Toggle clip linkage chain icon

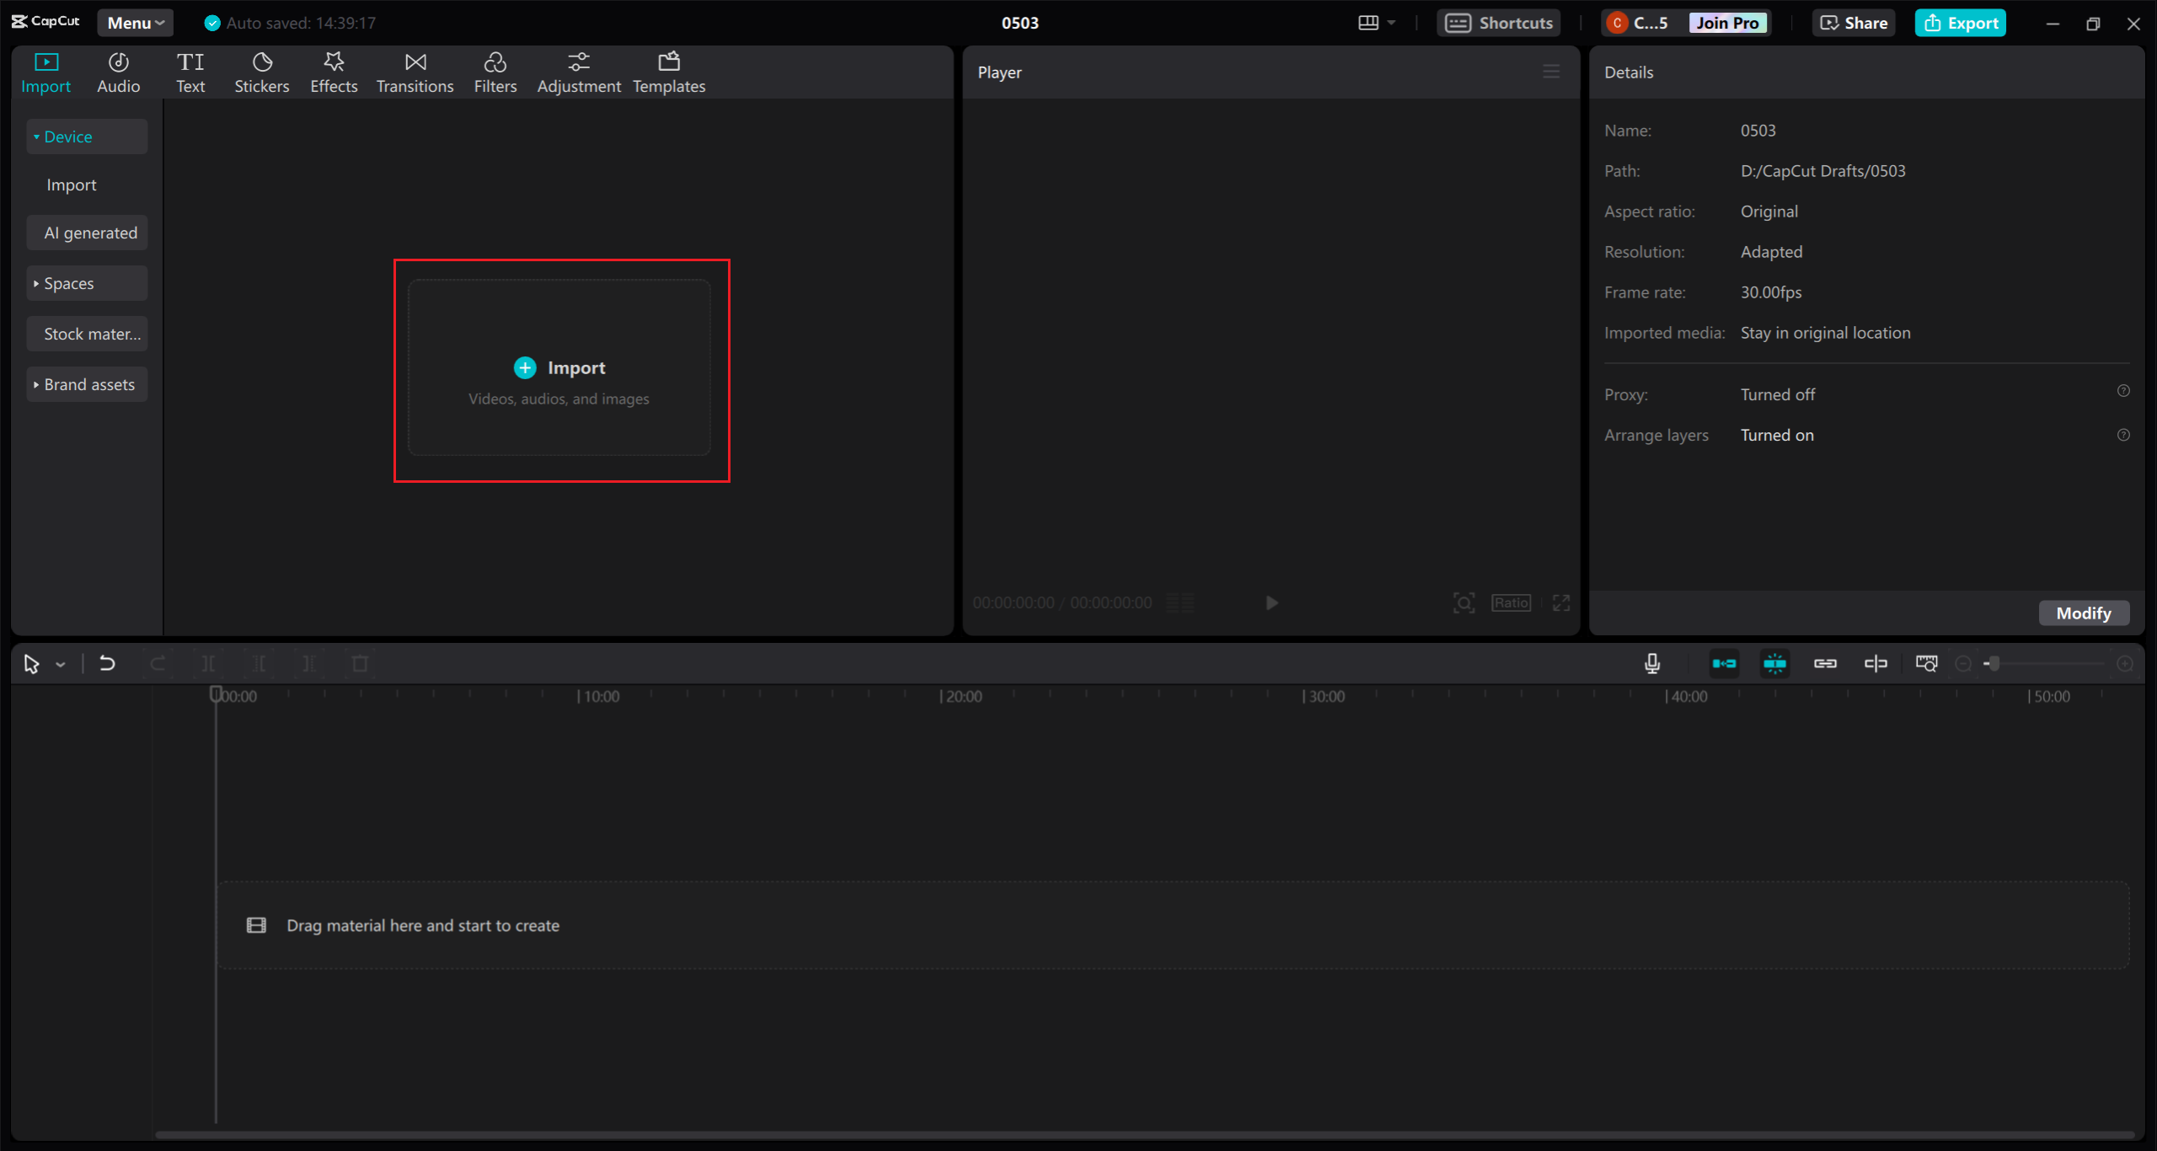click(1825, 664)
